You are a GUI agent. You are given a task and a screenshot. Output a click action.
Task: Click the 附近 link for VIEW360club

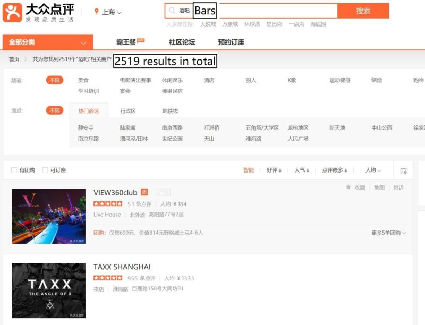pyautogui.click(x=398, y=187)
